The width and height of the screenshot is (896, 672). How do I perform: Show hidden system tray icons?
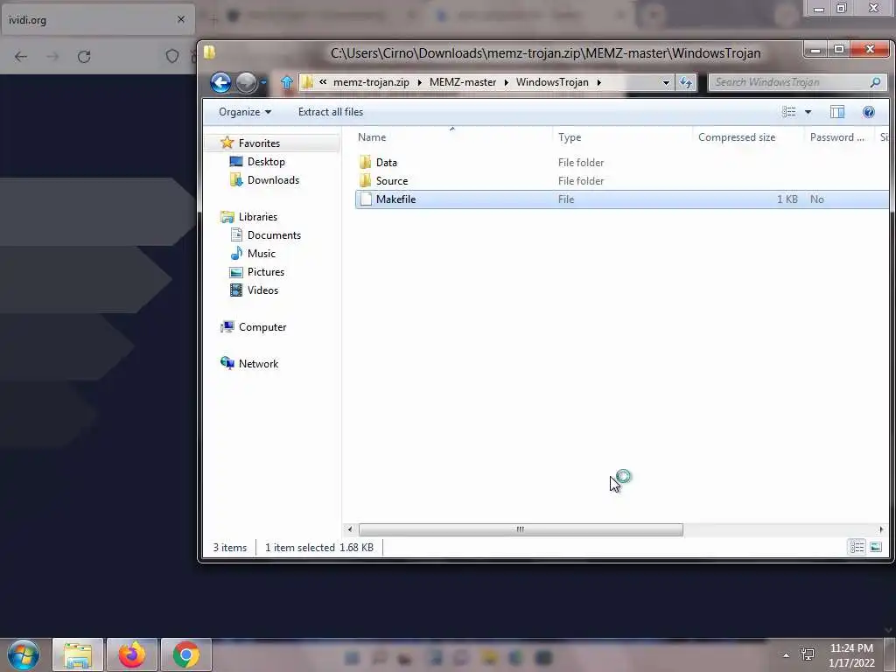point(787,655)
